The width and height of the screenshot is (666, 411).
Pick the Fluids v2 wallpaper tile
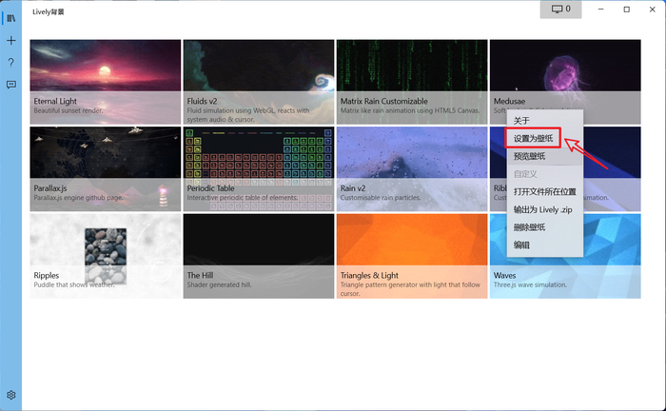pyautogui.click(x=258, y=76)
